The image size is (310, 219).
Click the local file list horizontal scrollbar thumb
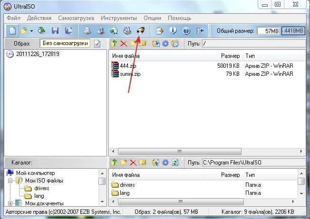click(x=181, y=202)
